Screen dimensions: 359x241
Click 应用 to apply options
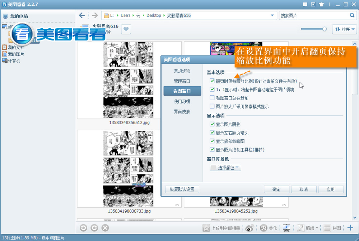pos(331,189)
